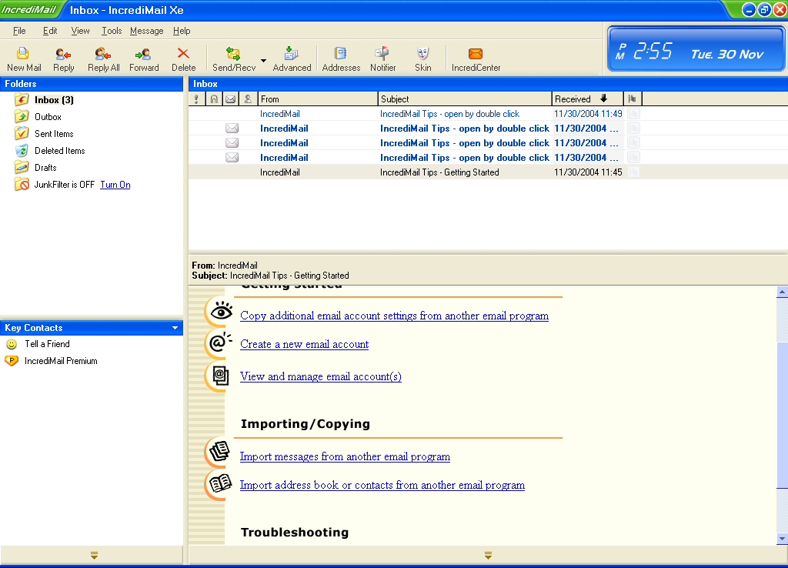The image size is (788, 568).
Task: Open the Key Contacts dropdown menu
Action: 175,328
